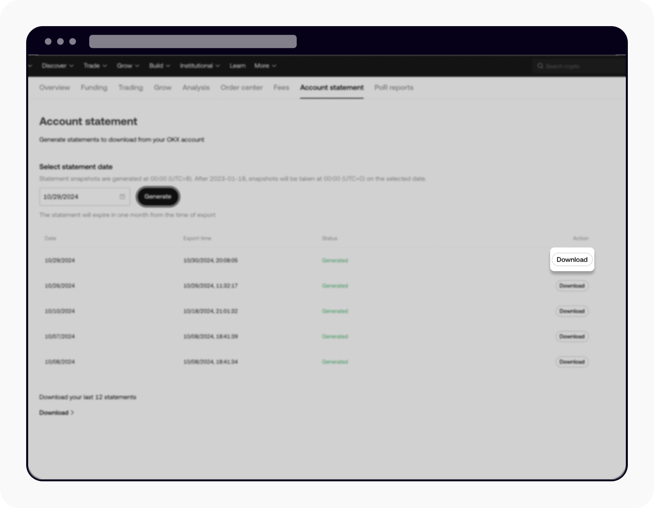This screenshot has height=508, width=654.
Task: Expand the Discover navigation menu
Action: tap(58, 66)
